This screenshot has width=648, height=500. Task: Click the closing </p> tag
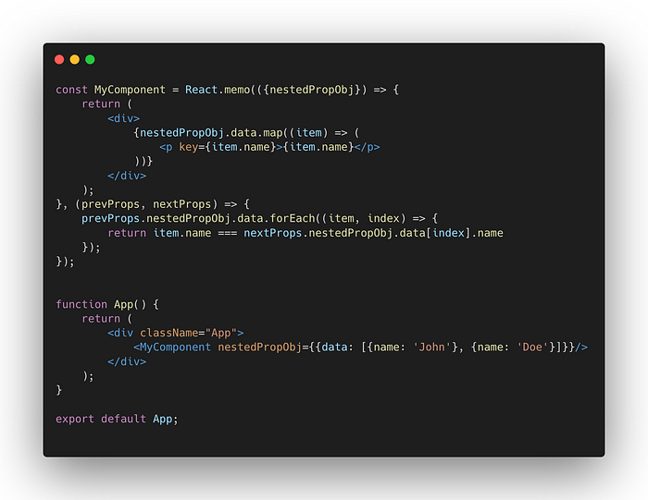tap(367, 147)
